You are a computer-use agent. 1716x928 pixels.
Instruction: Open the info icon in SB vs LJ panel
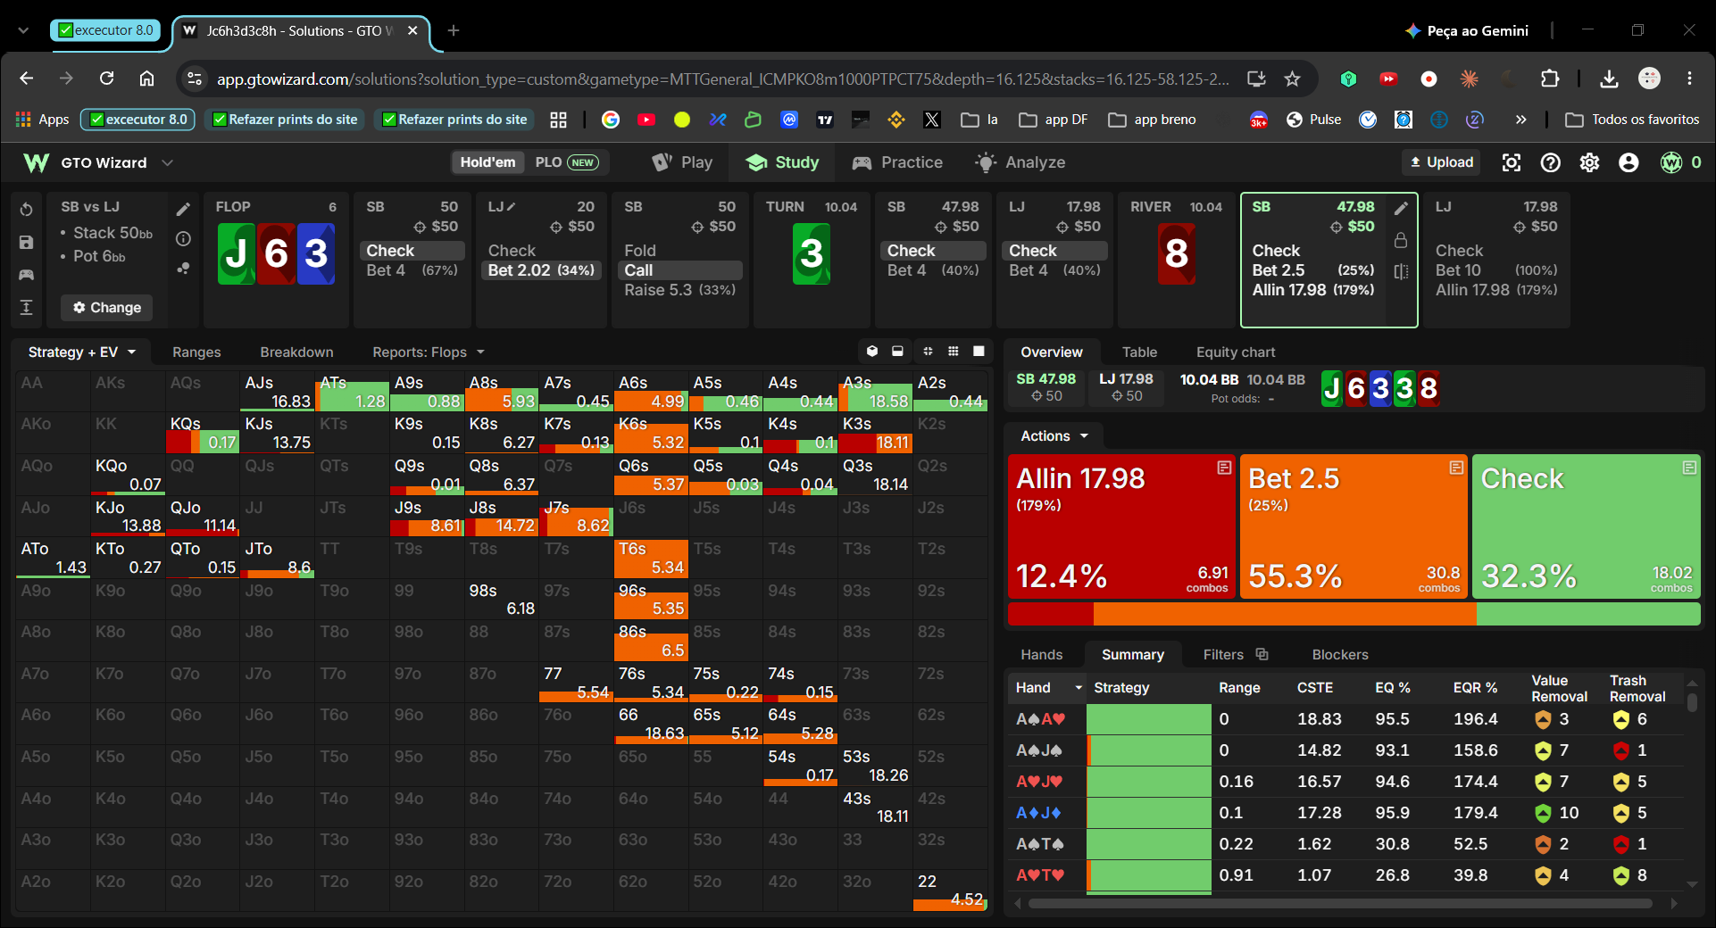(183, 239)
